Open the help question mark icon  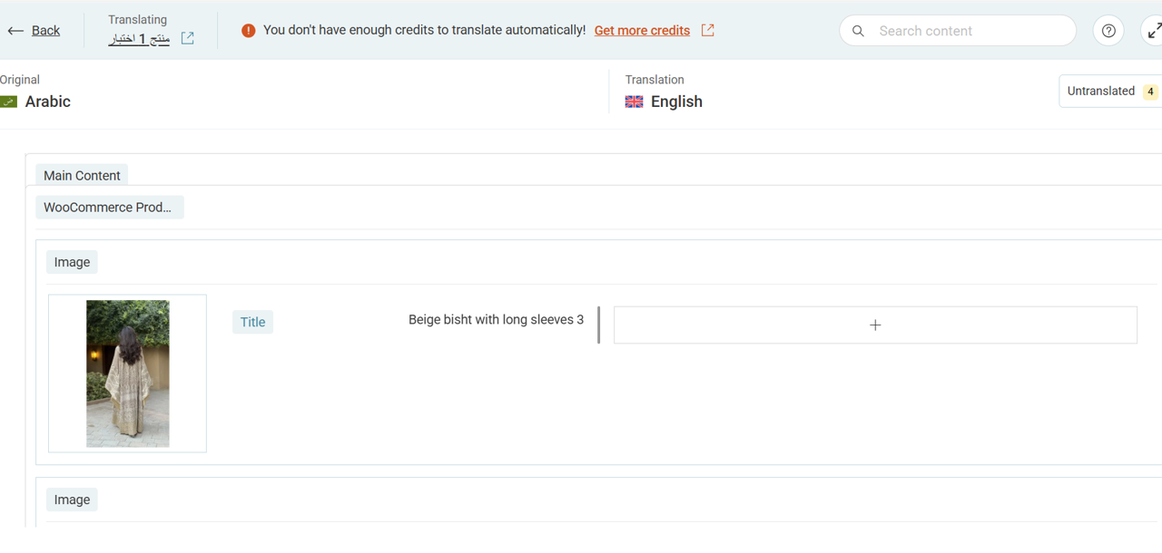pos(1108,31)
